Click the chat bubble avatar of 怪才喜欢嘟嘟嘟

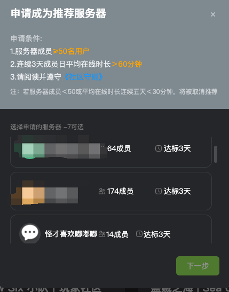coord(30,233)
